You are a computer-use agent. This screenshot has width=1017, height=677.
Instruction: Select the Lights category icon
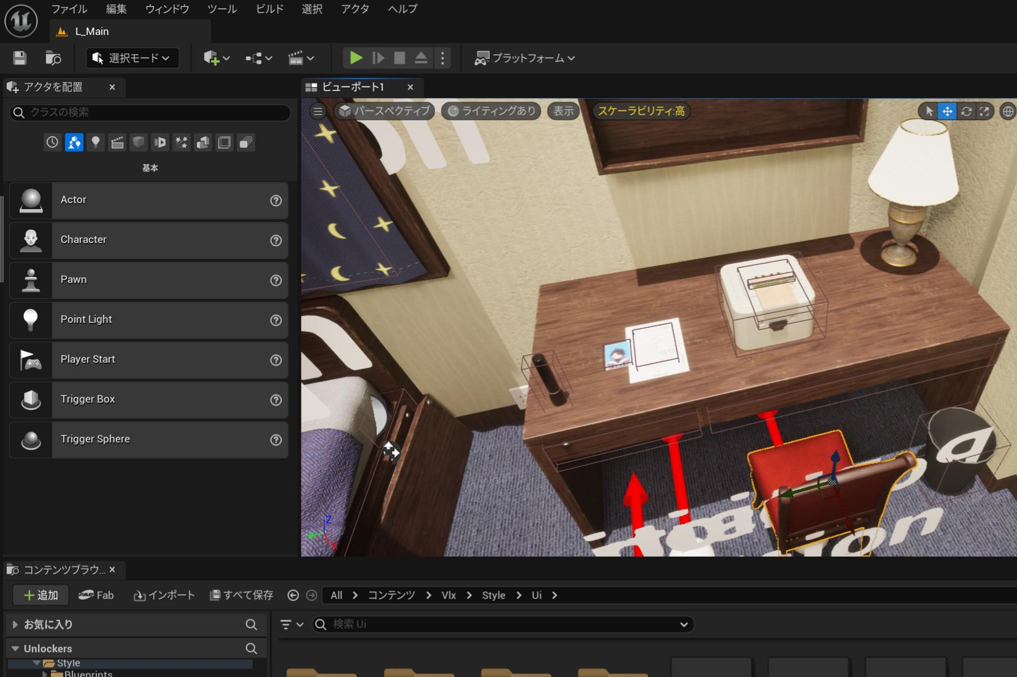pos(95,142)
